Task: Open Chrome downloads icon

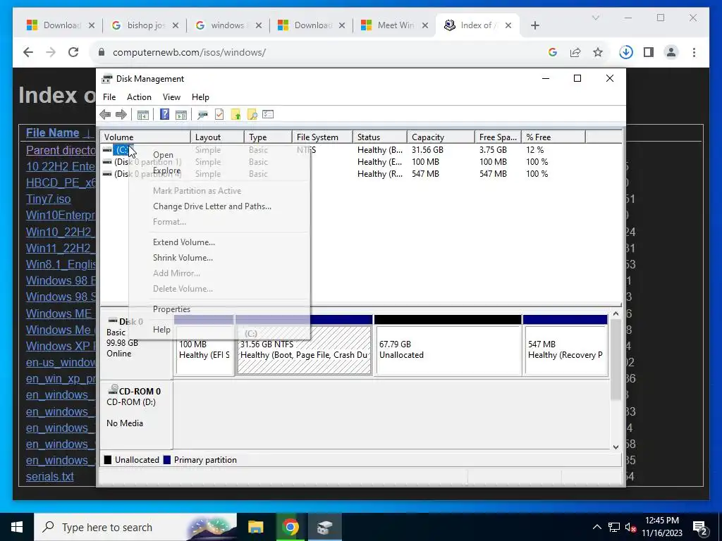Action: tap(626, 52)
